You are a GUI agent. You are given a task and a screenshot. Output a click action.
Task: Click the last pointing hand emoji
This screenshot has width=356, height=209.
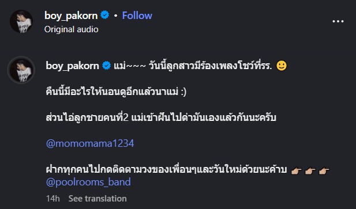324,171
